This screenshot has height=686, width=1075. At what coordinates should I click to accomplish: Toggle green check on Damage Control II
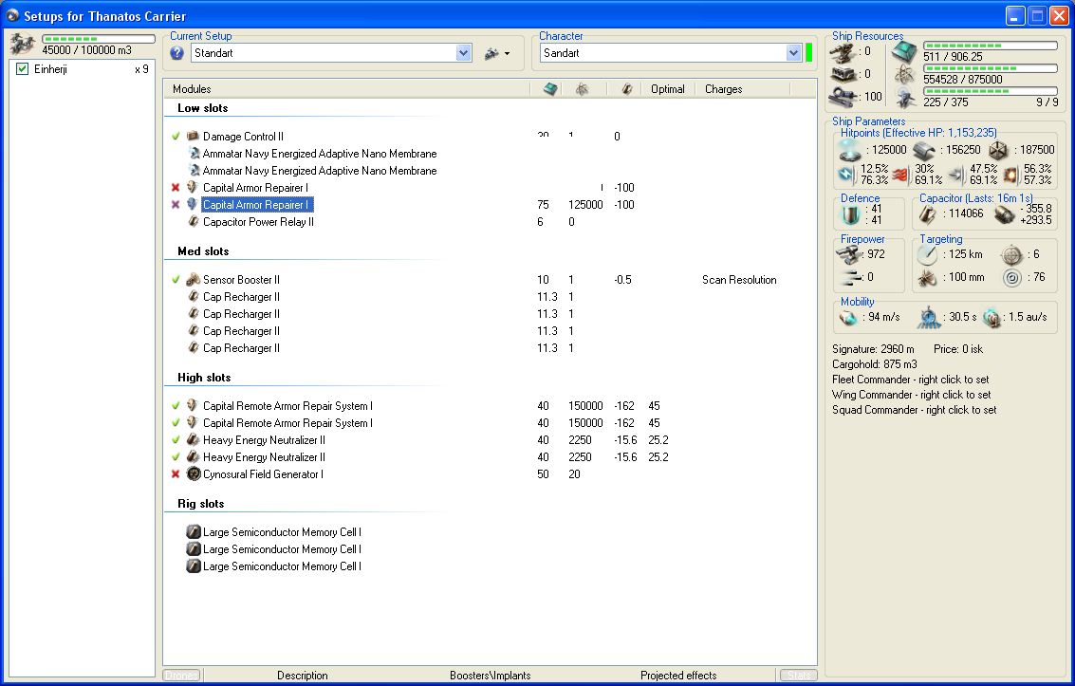coord(176,136)
